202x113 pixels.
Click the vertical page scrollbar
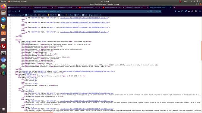201,51
